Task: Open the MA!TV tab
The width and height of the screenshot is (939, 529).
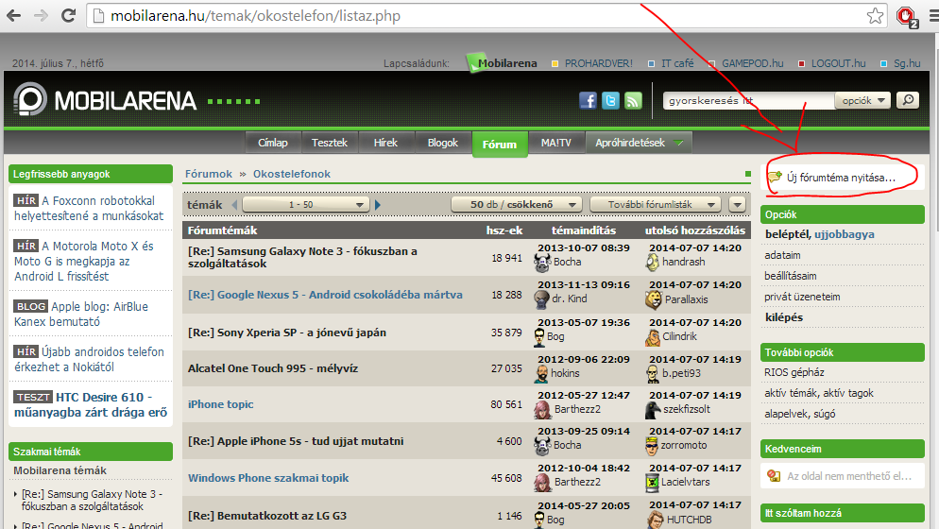Action: [555, 144]
